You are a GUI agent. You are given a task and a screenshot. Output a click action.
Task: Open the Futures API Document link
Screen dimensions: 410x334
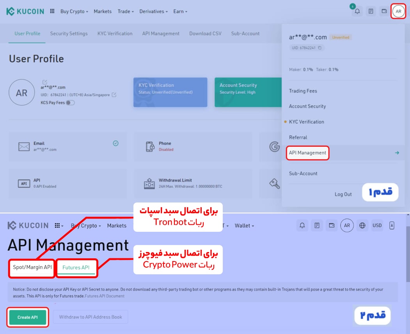click(x=105, y=296)
